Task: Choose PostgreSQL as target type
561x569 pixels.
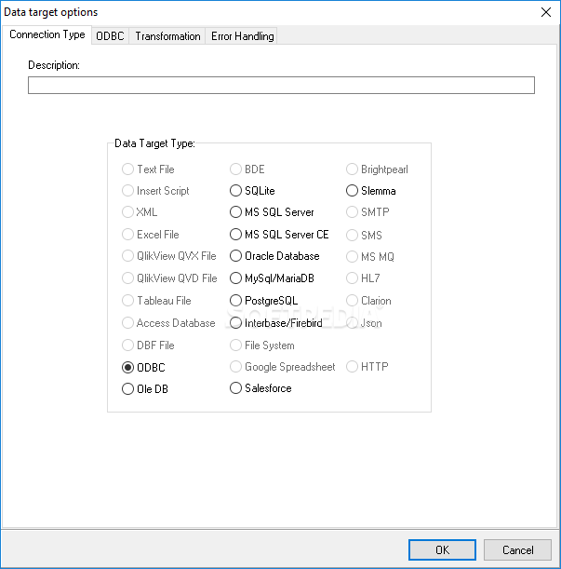Action: click(235, 301)
